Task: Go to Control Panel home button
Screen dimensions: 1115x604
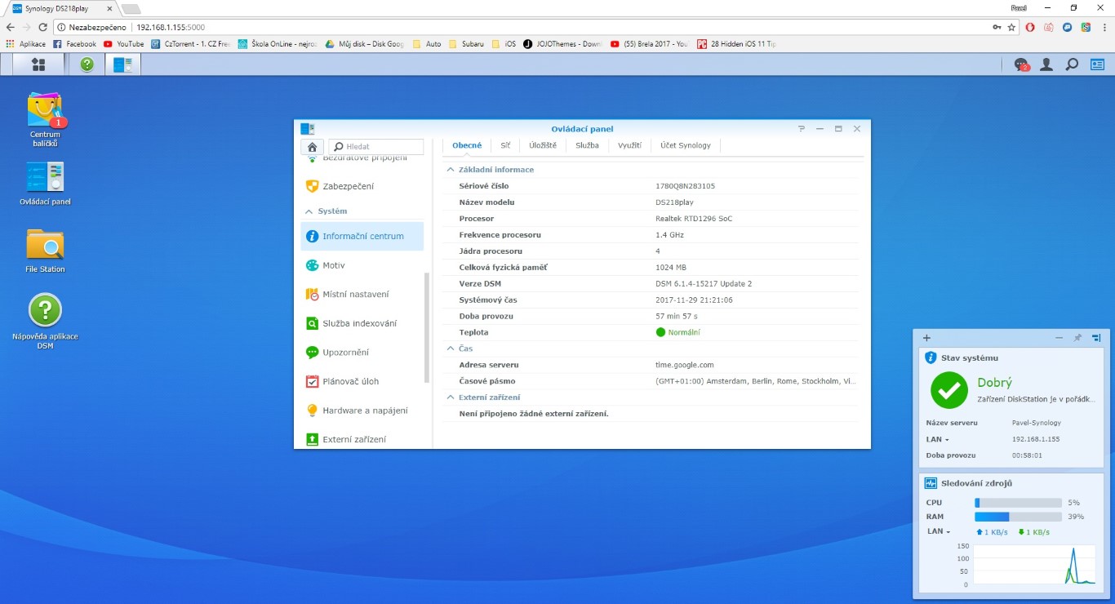Action: tap(312, 147)
